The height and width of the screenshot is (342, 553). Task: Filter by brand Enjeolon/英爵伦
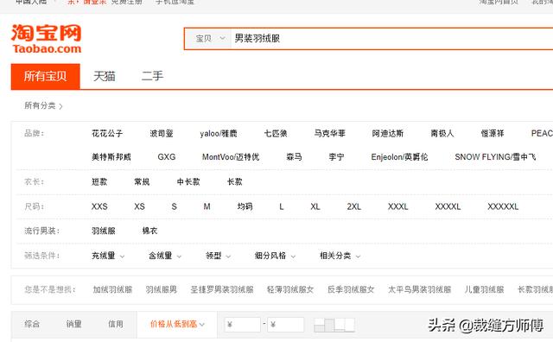(x=399, y=157)
